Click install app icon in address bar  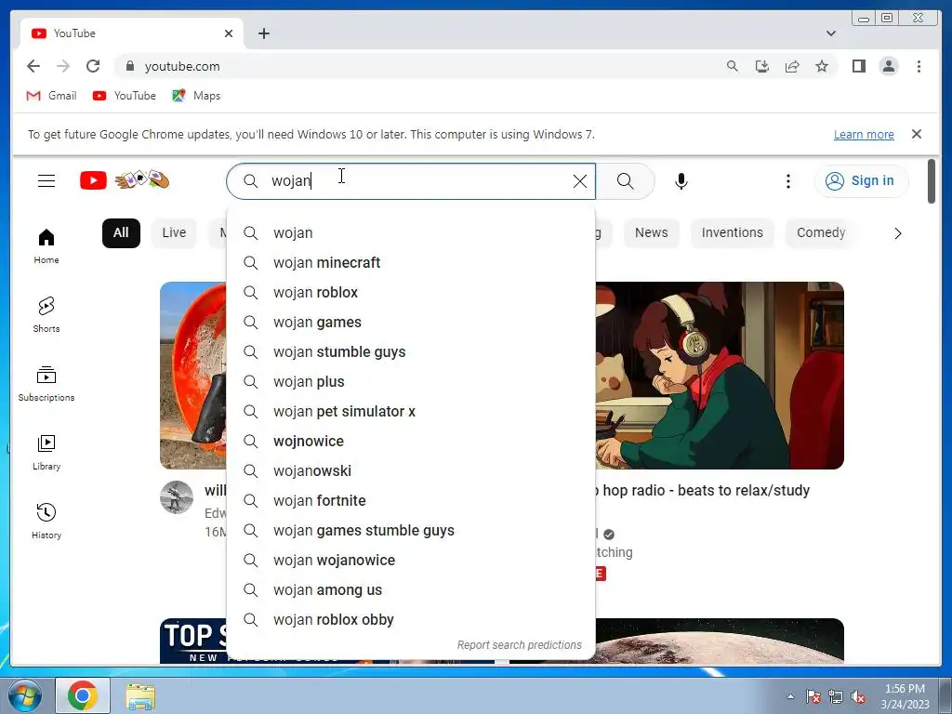click(762, 66)
